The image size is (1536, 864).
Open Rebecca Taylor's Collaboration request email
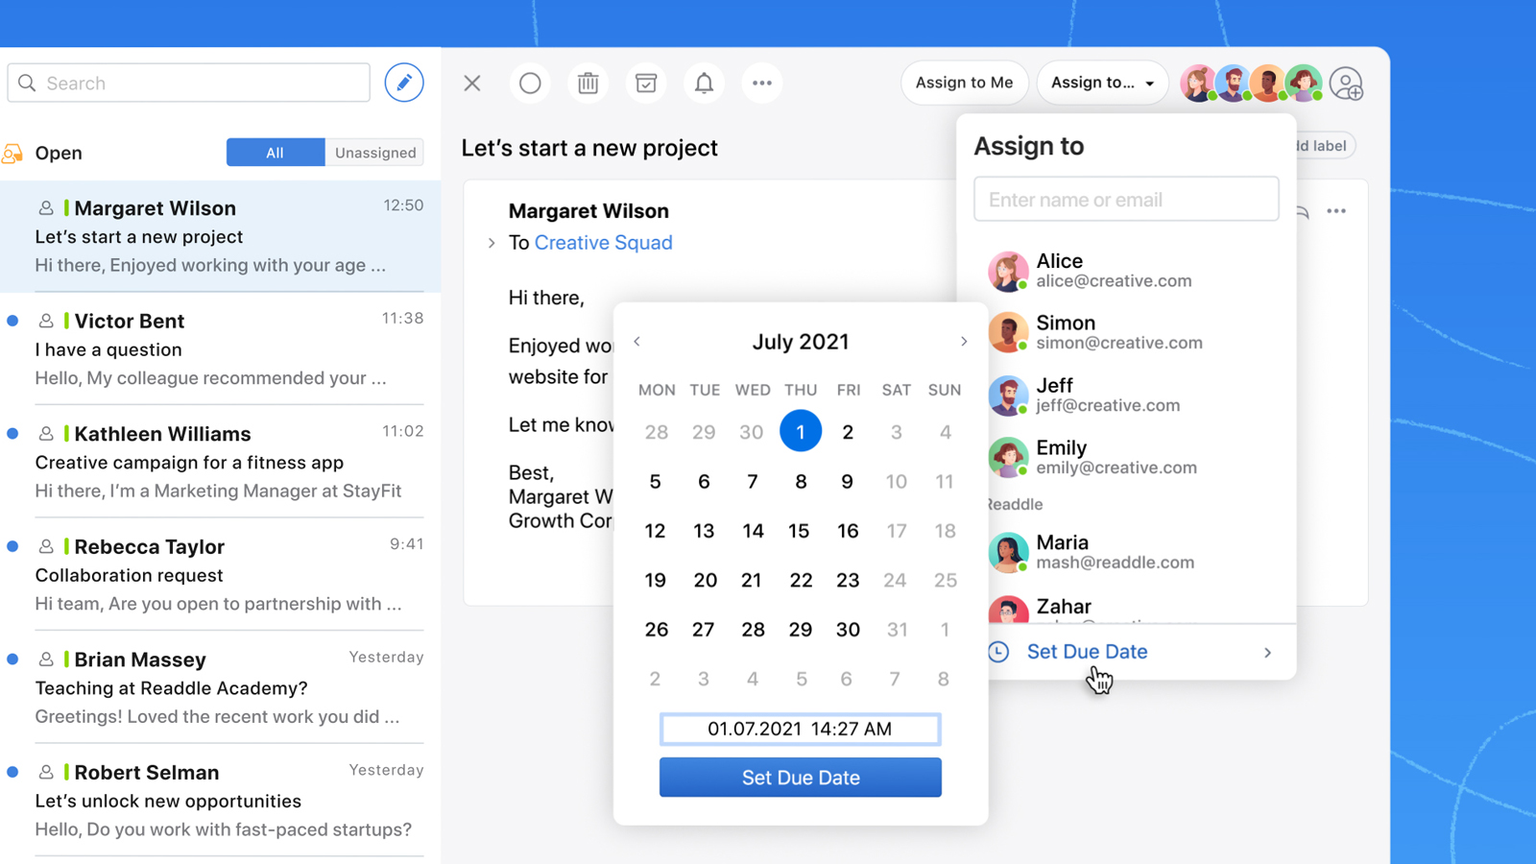point(221,574)
